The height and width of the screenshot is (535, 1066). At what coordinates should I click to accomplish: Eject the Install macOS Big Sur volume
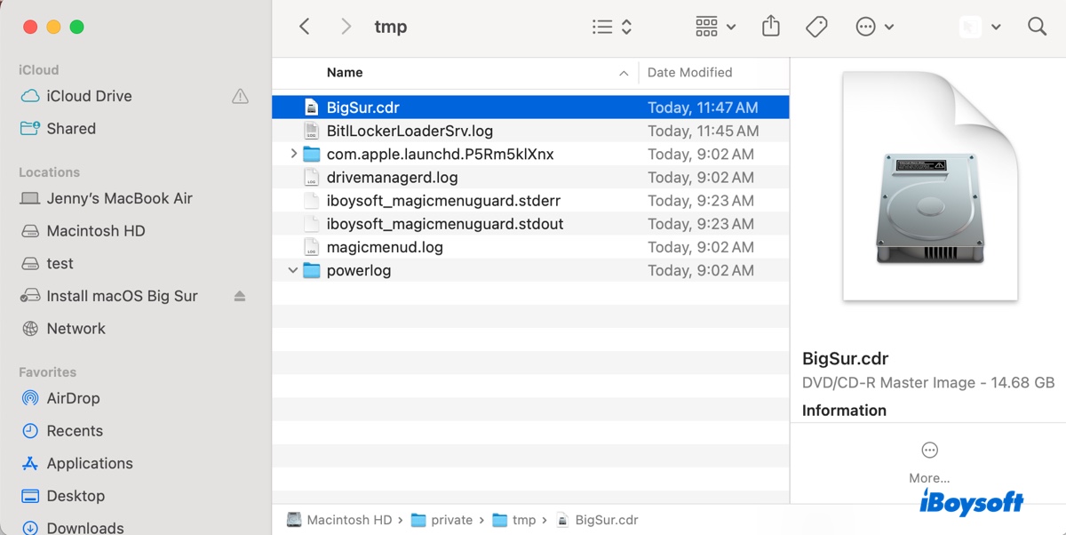(239, 296)
